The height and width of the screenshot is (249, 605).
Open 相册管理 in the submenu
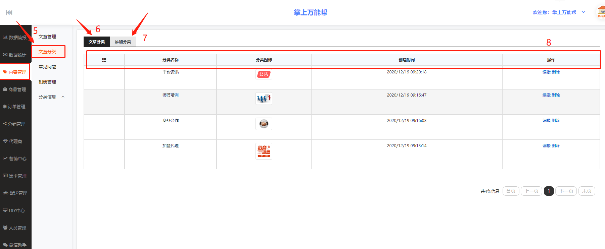click(47, 82)
